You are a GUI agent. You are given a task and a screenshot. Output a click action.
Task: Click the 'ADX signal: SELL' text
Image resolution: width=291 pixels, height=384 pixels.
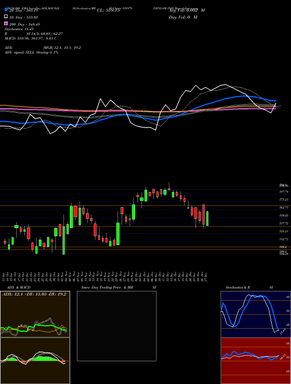click(20, 52)
